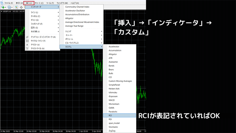Open the dropdown arrow next to new chart icon
This screenshot has width=236, height=133.
click(5, 7)
